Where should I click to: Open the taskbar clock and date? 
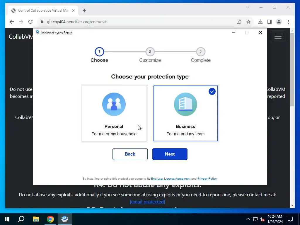[x=275, y=219]
